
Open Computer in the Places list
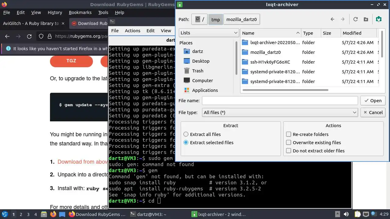click(x=198, y=81)
